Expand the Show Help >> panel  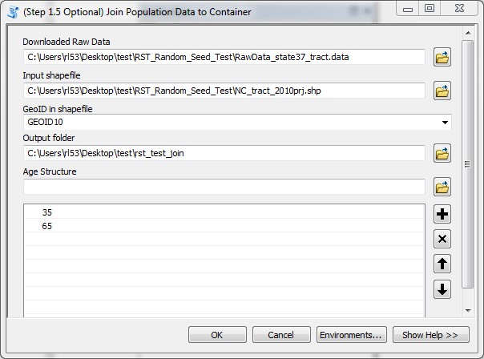tap(430, 334)
